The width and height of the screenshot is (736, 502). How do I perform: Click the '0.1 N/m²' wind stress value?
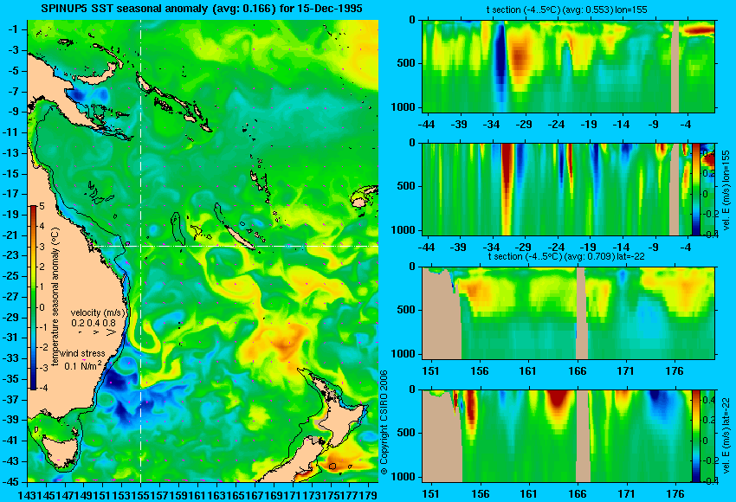pyautogui.click(x=82, y=365)
